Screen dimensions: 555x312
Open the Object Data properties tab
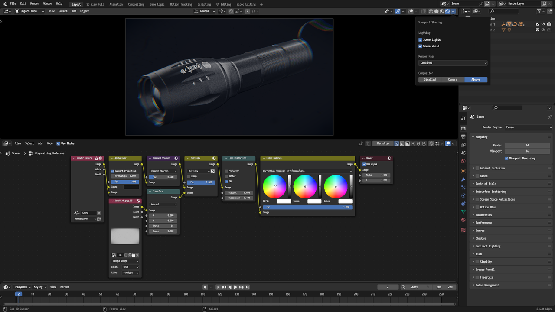coord(464,212)
